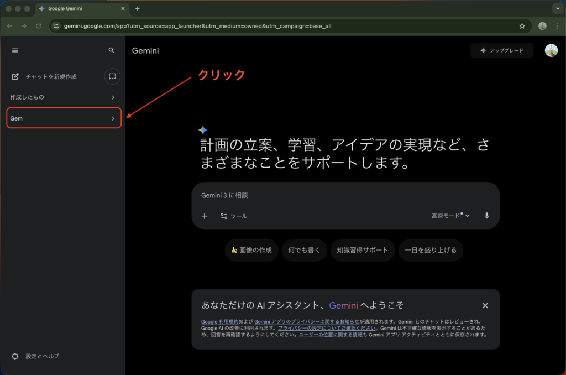Click the Gemini 3 に相談 input field
The image size is (566, 375).
point(343,196)
